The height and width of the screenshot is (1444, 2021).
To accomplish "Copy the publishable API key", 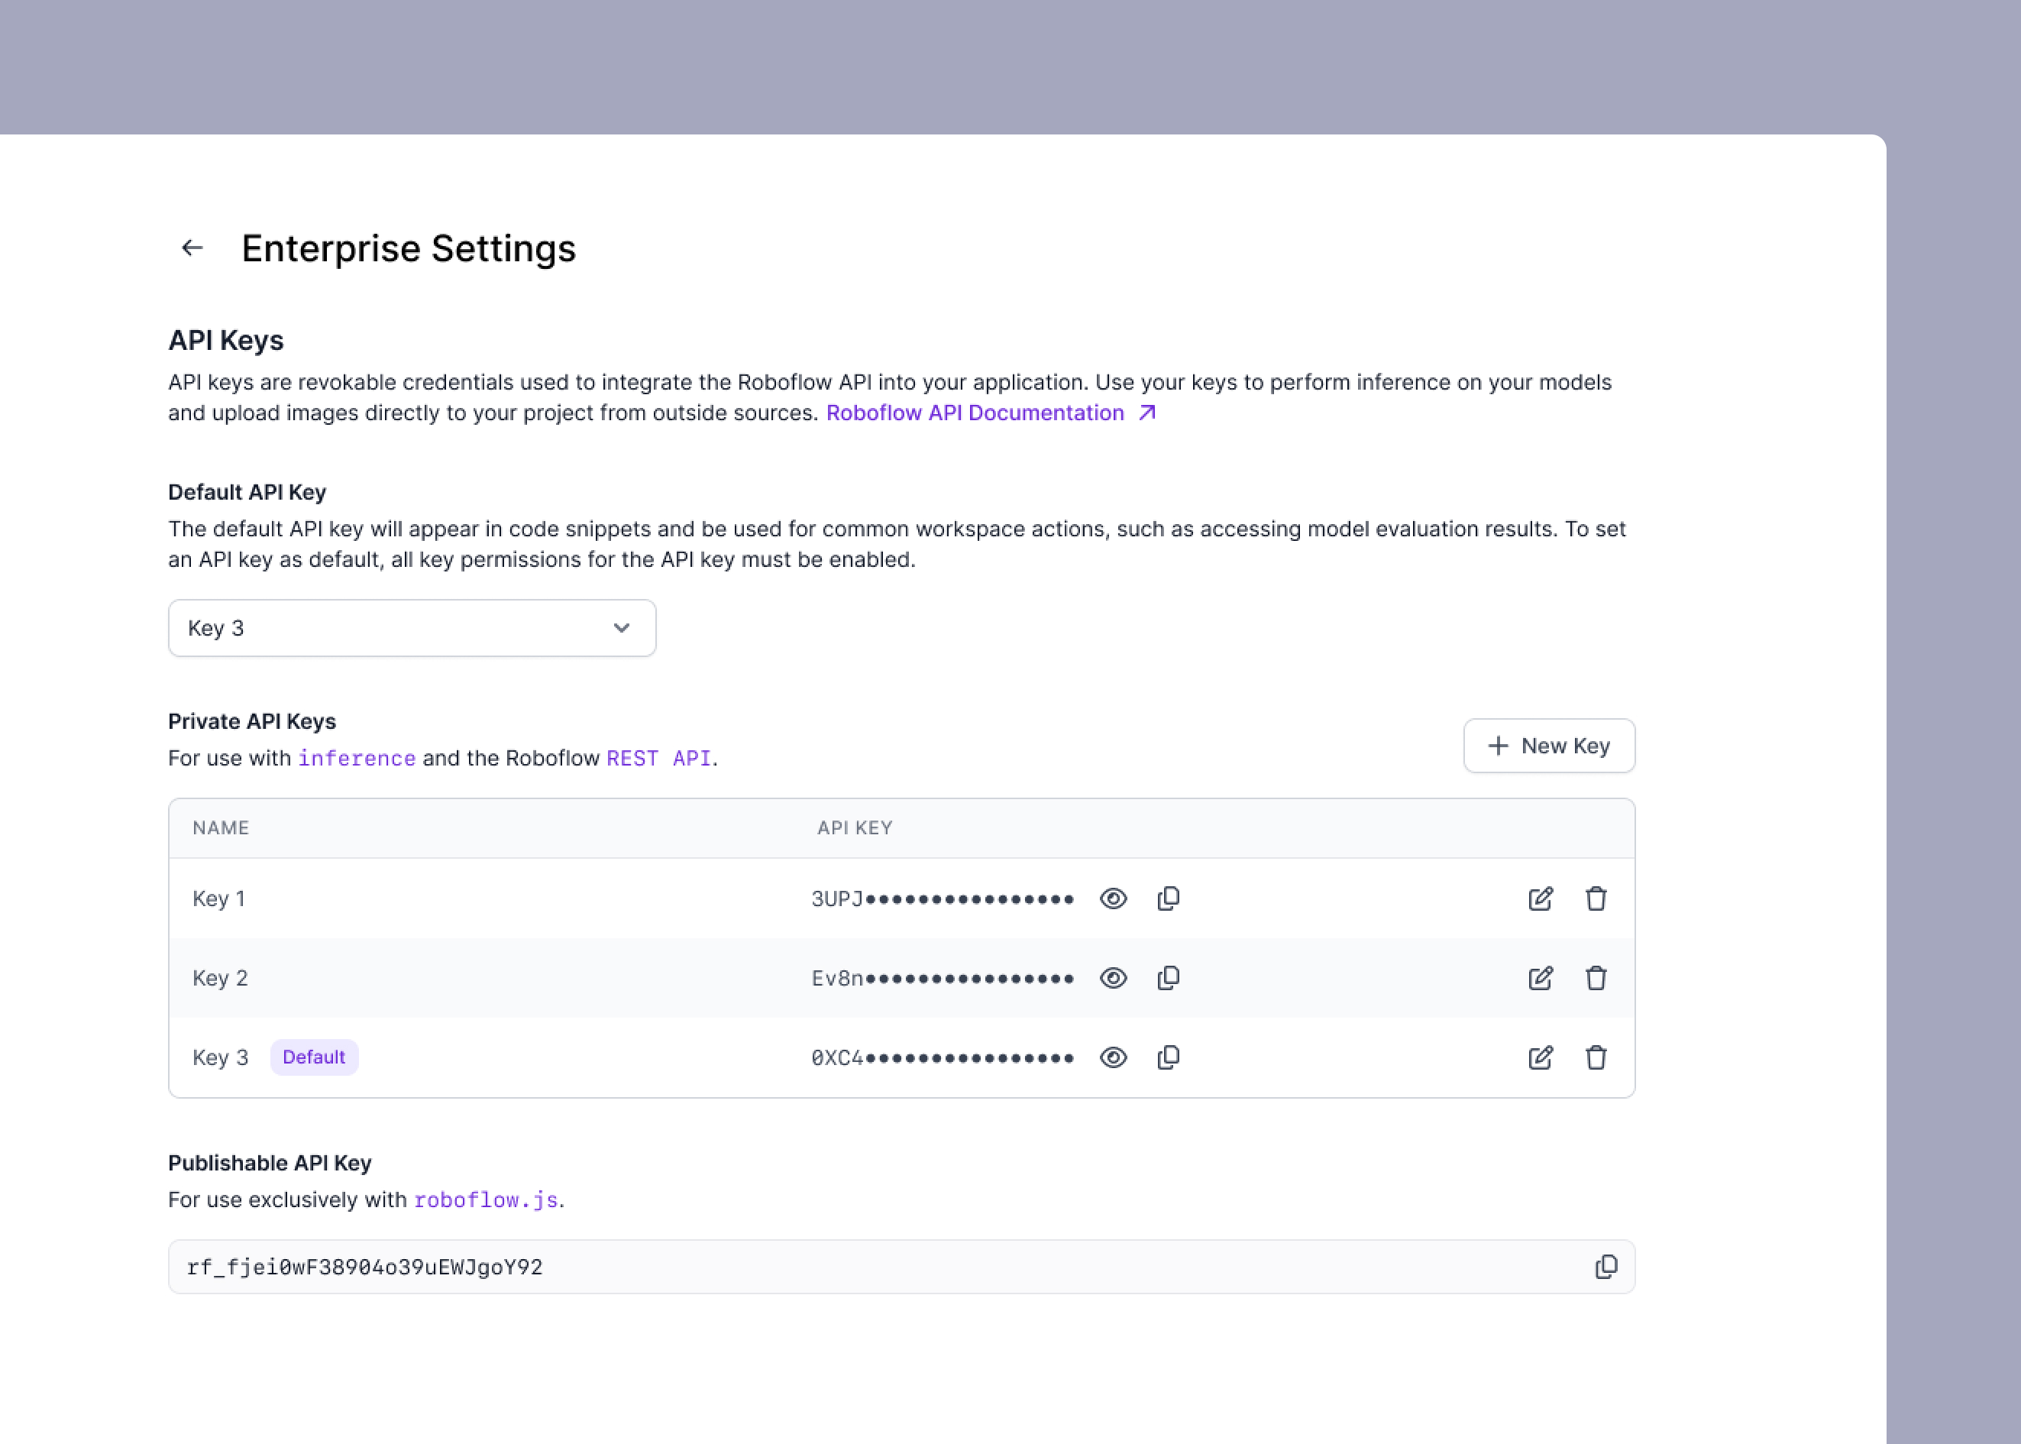I will [1606, 1267].
